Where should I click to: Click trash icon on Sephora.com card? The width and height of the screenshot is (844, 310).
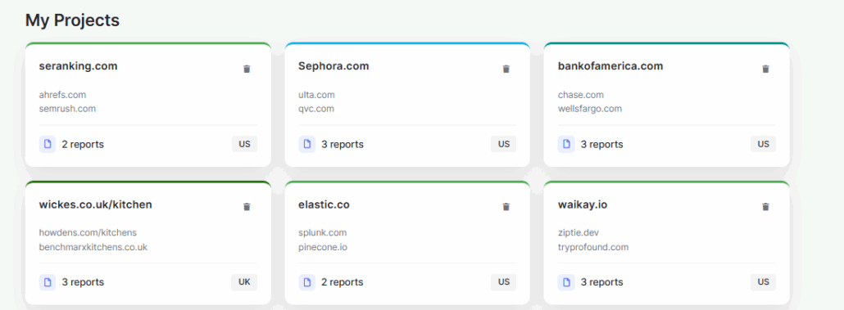[x=506, y=69]
